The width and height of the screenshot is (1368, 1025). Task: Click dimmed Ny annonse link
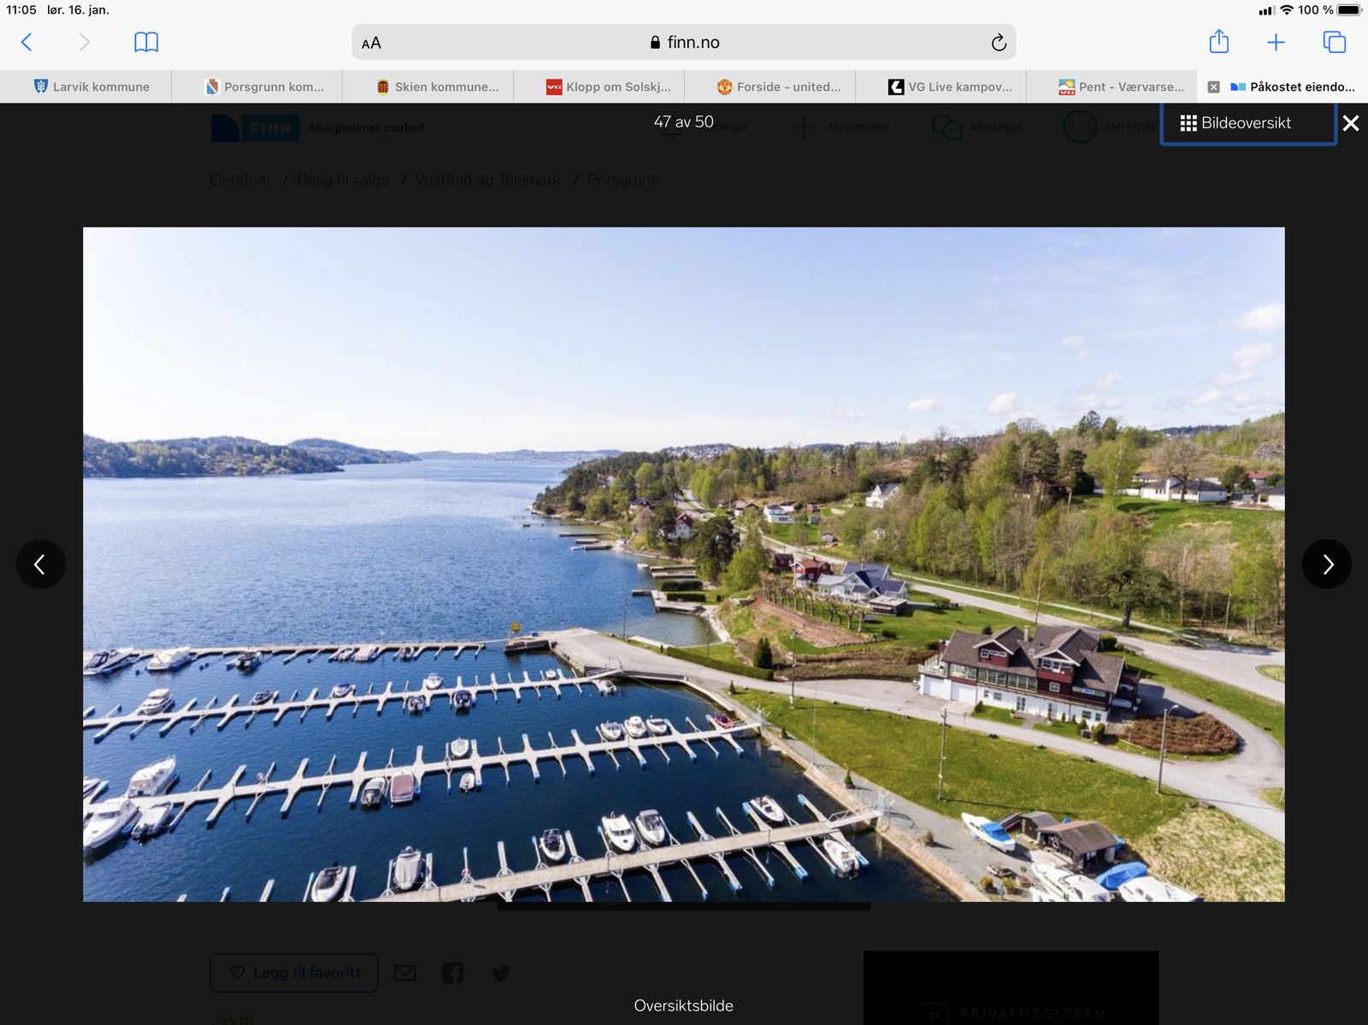coord(842,127)
